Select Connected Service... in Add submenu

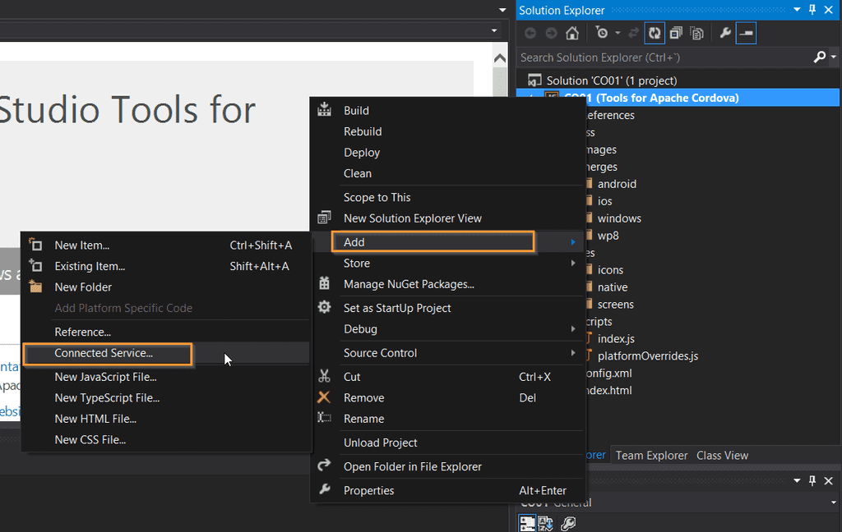166,353
